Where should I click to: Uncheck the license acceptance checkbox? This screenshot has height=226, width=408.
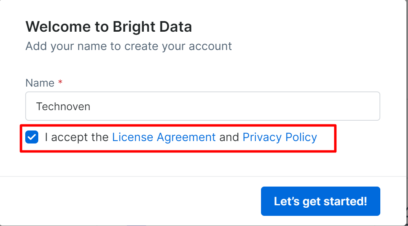(x=32, y=137)
